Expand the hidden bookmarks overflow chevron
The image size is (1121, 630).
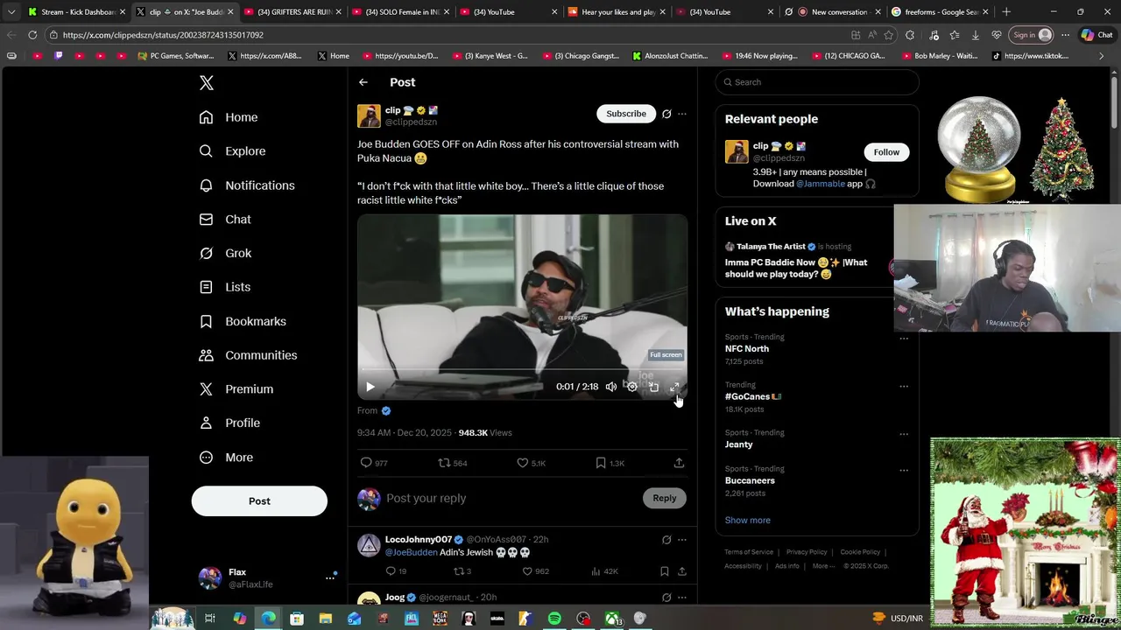click(1103, 56)
